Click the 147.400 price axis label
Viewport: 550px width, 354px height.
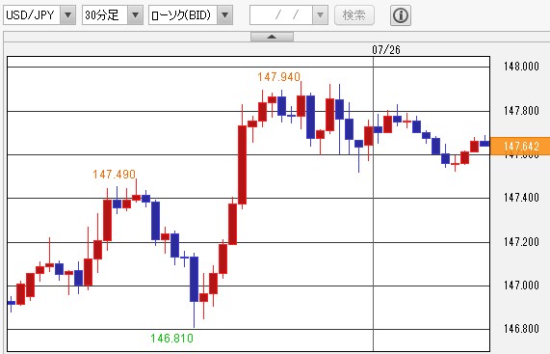pos(521,198)
